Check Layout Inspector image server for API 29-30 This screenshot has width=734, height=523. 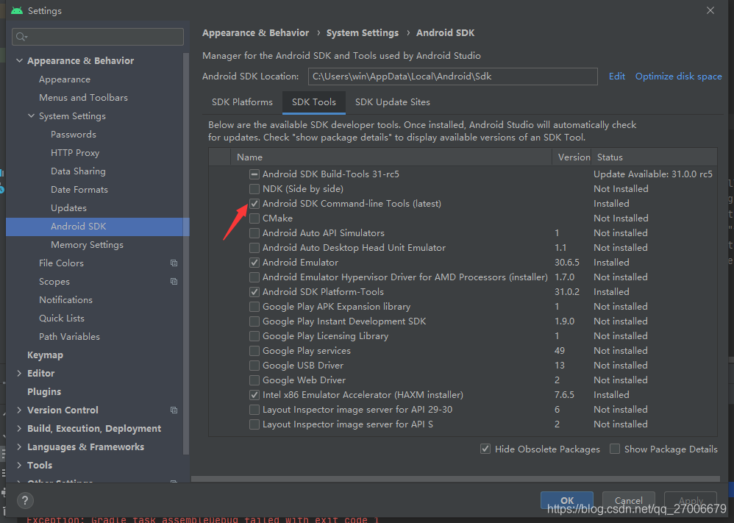[x=254, y=410]
